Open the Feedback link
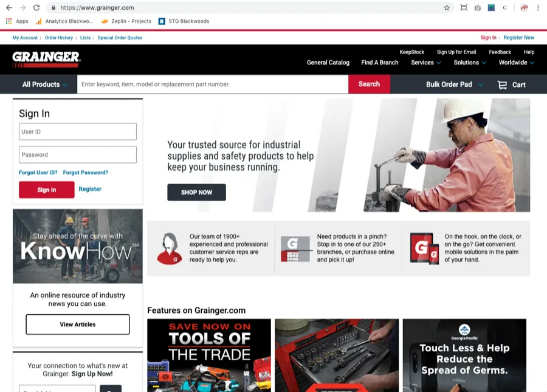The width and height of the screenshot is (547, 392). click(x=500, y=52)
